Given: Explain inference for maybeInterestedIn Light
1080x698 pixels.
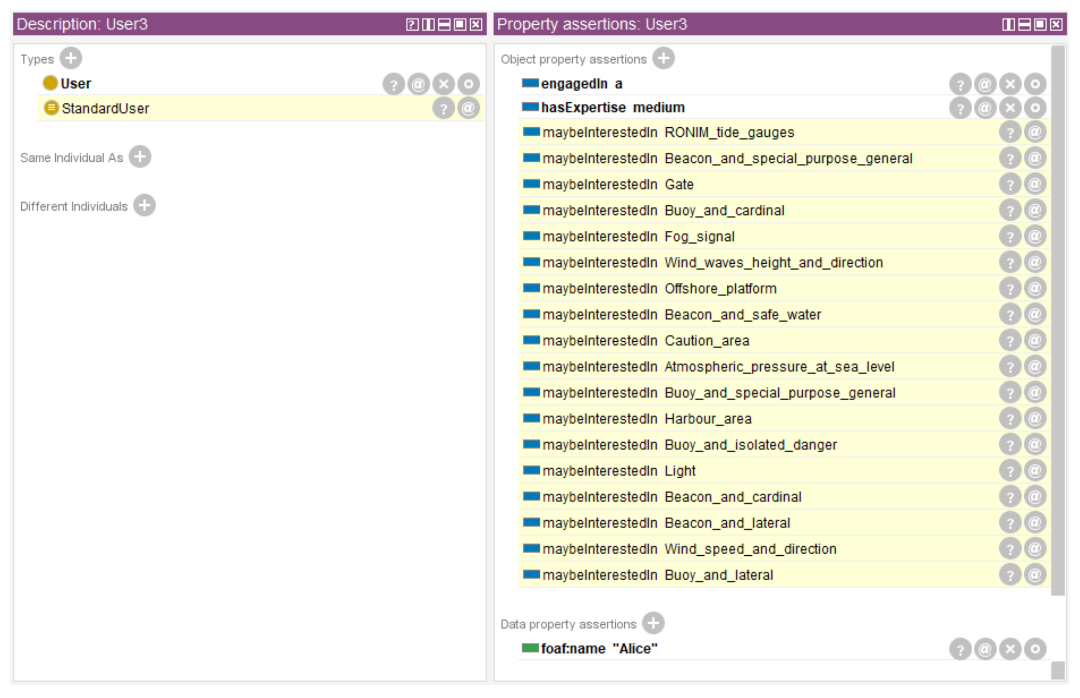Looking at the screenshot, I should [1010, 471].
